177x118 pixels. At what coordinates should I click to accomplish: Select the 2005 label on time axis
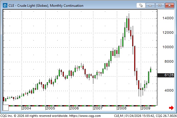[x=50, y=108]
